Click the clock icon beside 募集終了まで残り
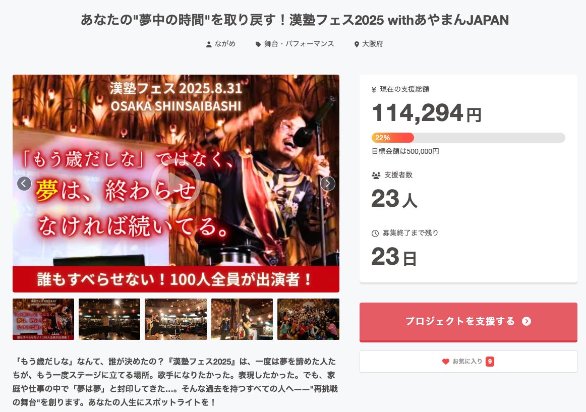The width and height of the screenshot is (586, 412). click(375, 233)
